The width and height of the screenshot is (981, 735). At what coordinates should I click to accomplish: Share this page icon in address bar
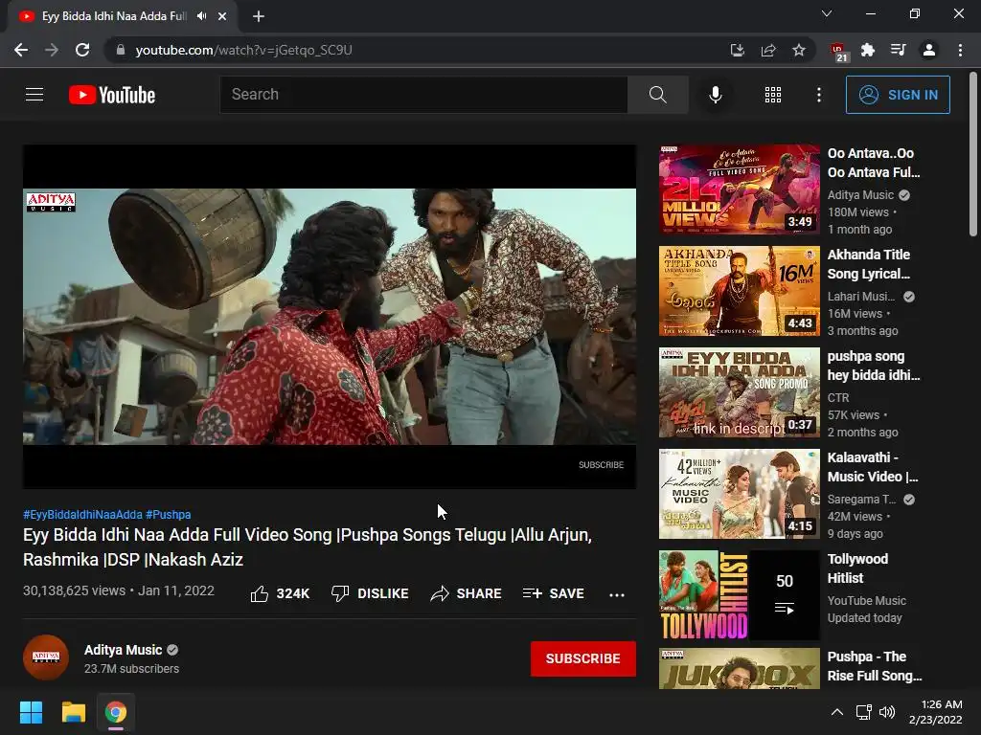[x=768, y=50]
